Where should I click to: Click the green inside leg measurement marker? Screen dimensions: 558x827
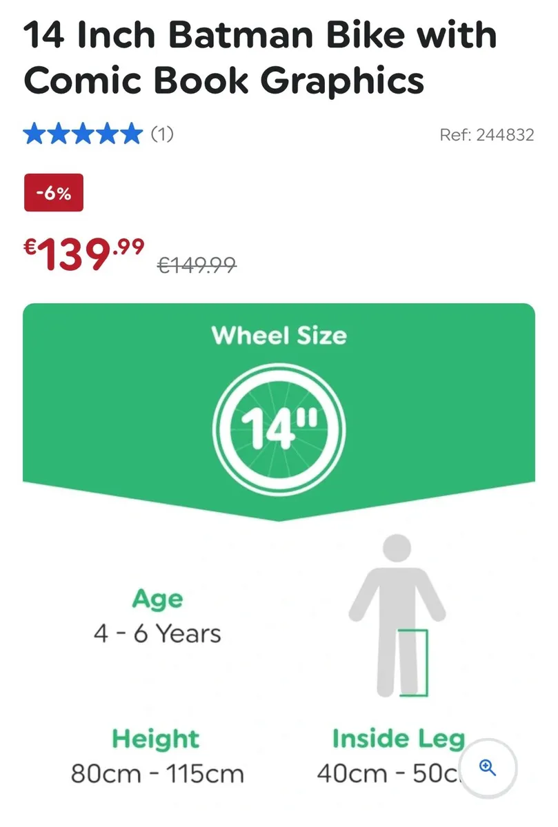[x=414, y=662]
